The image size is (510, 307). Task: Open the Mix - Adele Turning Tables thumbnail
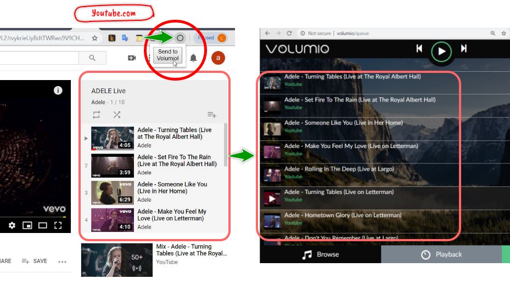(117, 260)
